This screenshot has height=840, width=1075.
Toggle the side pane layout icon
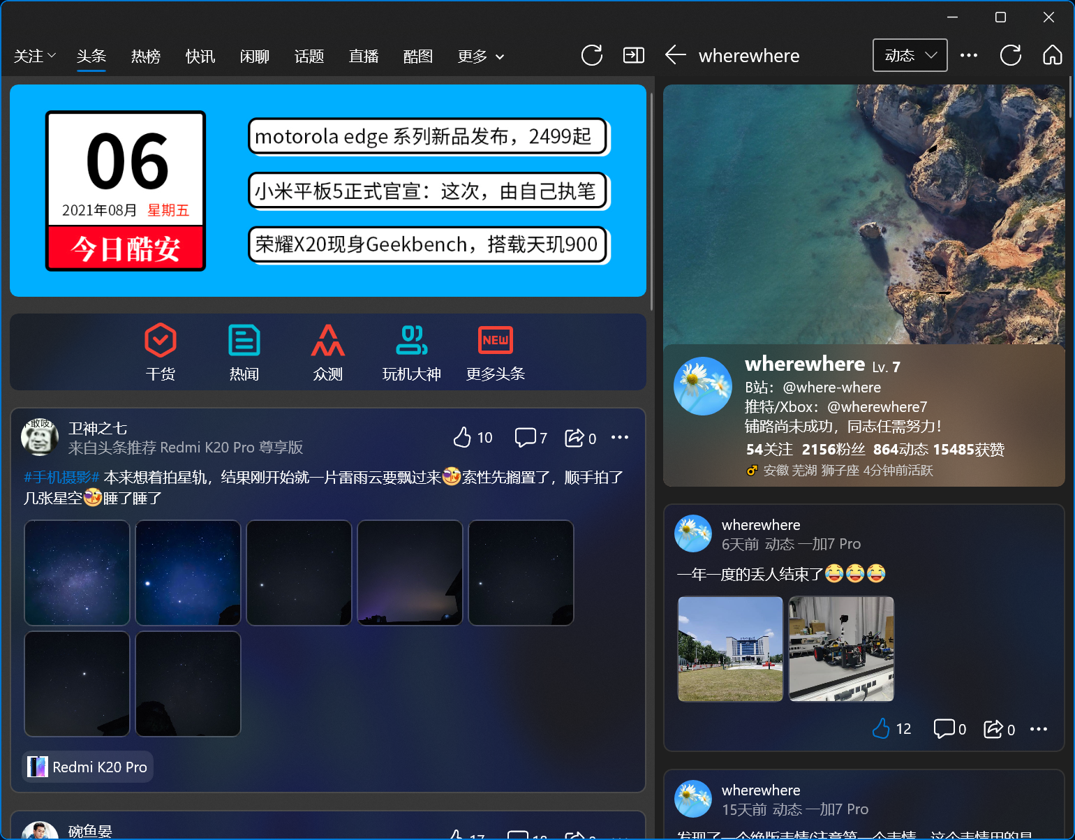[634, 55]
